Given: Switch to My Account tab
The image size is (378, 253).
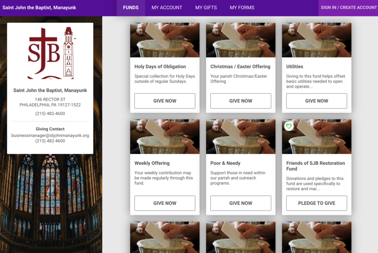Looking at the screenshot, I should click(167, 8).
